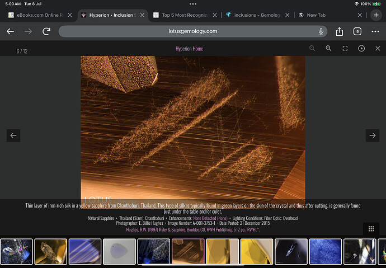
Task: Start the gallery slideshow
Action: tap(361, 48)
